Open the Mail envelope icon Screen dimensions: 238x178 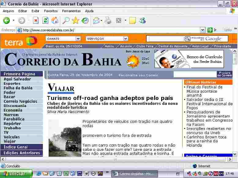click(97, 20)
